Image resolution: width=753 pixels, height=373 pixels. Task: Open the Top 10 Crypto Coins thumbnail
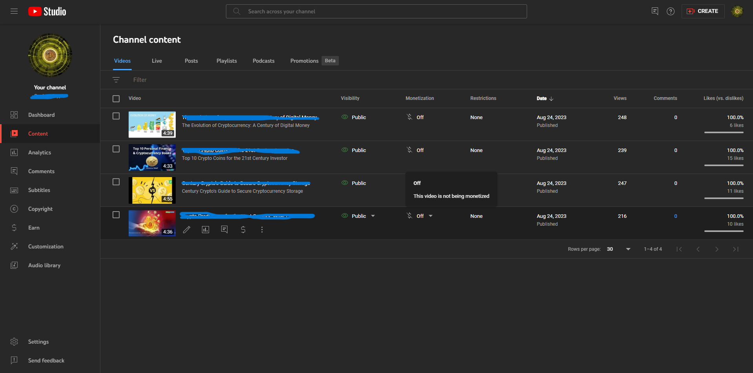pos(152,158)
